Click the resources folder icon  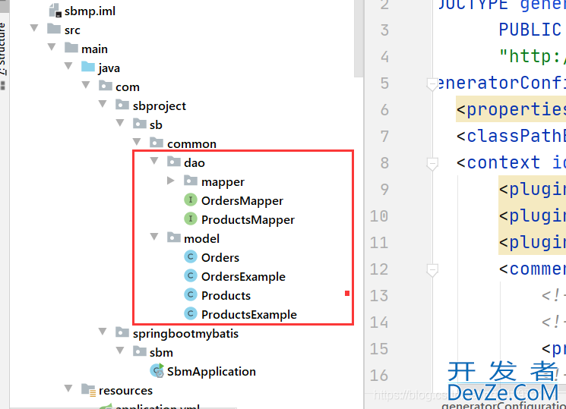pos(88,390)
